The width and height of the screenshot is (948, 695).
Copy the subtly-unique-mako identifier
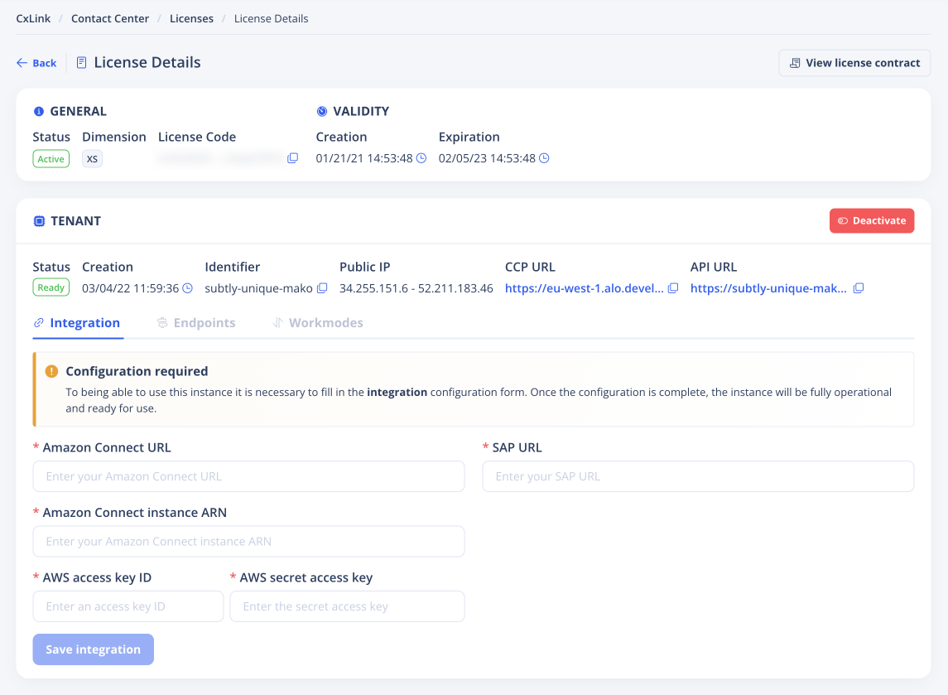[x=322, y=288]
